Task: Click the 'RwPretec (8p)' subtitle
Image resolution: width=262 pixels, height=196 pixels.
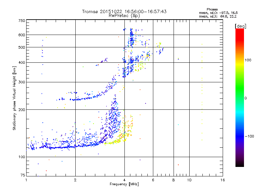Action: (x=124, y=16)
